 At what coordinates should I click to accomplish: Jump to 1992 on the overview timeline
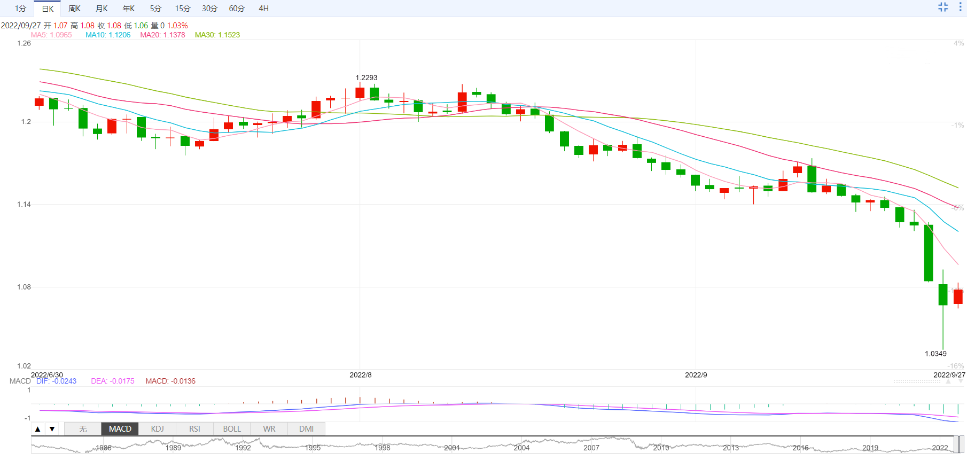pyautogui.click(x=243, y=448)
